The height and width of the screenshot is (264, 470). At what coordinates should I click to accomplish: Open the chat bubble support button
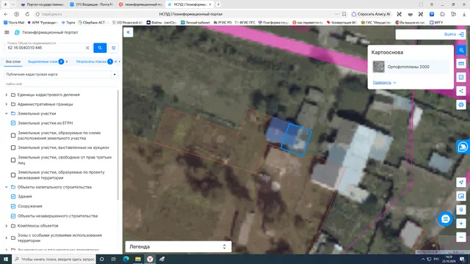point(446,219)
